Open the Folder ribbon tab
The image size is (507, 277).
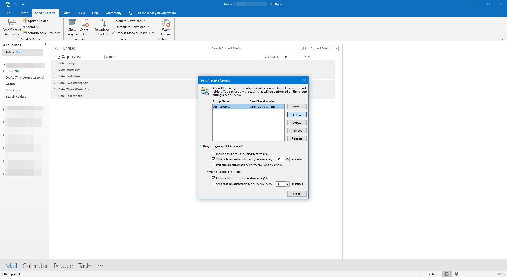tap(67, 13)
